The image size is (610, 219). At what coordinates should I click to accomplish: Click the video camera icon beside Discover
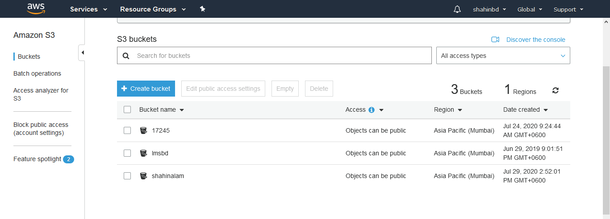tap(495, 40)
